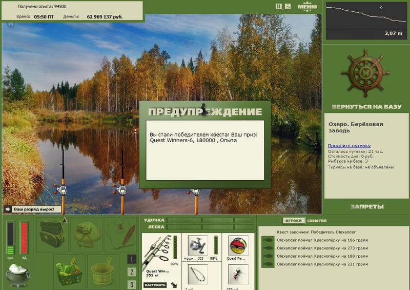This screenshot has height=290, width=410.
Task: Select rod slot 3
Action: pyautogui.click(x=132, y=285)
